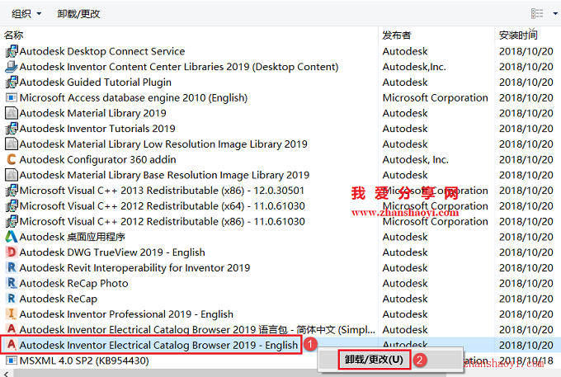Click install date of Desktop Connect Service
Screen dimensions: 561x377
point(526,51)
